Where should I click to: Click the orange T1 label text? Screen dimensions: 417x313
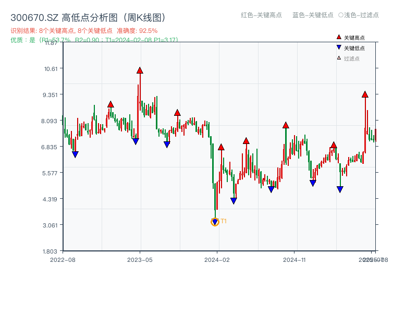[x=224, y=221]
